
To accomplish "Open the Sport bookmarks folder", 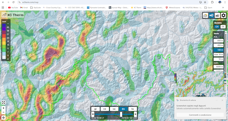I will [208, 7].
